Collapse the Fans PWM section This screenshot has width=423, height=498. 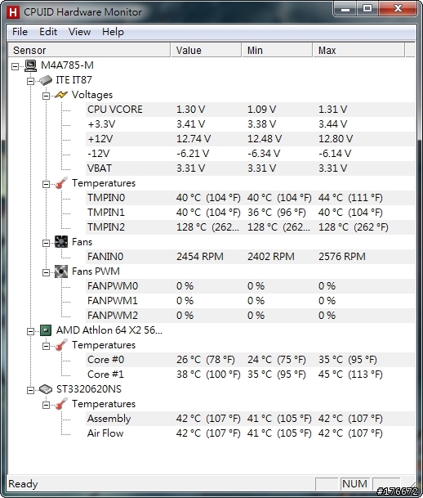click(46, 272)
